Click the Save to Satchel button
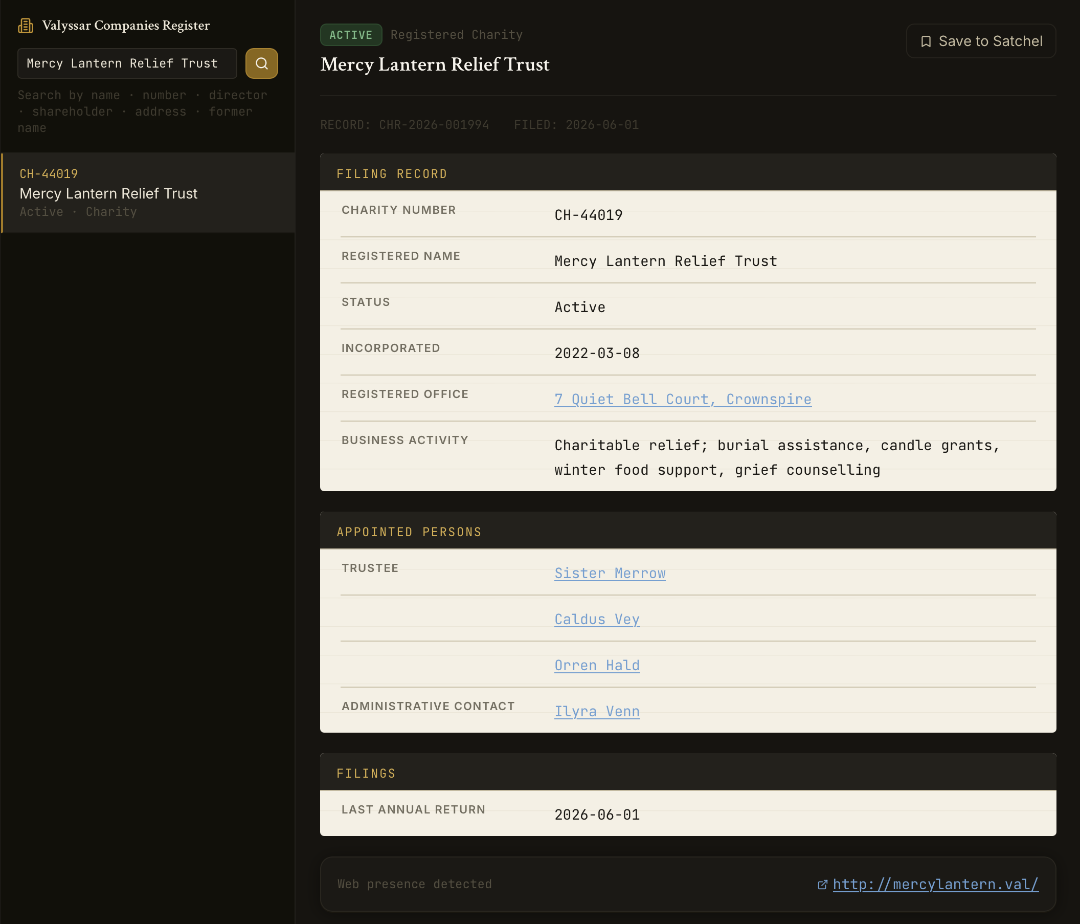The width and height of the screenshot is (1080, 924). tap(981, 41)
